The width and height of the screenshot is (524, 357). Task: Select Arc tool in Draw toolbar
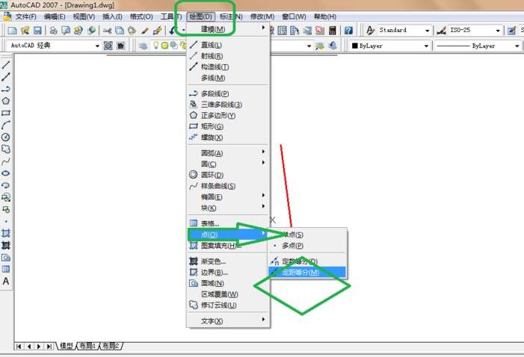tap(6, 125)
